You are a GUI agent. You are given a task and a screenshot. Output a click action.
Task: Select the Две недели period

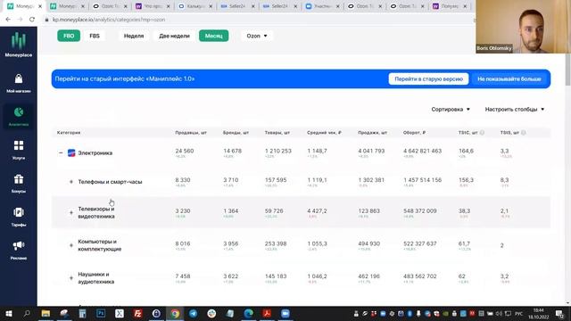174,36
